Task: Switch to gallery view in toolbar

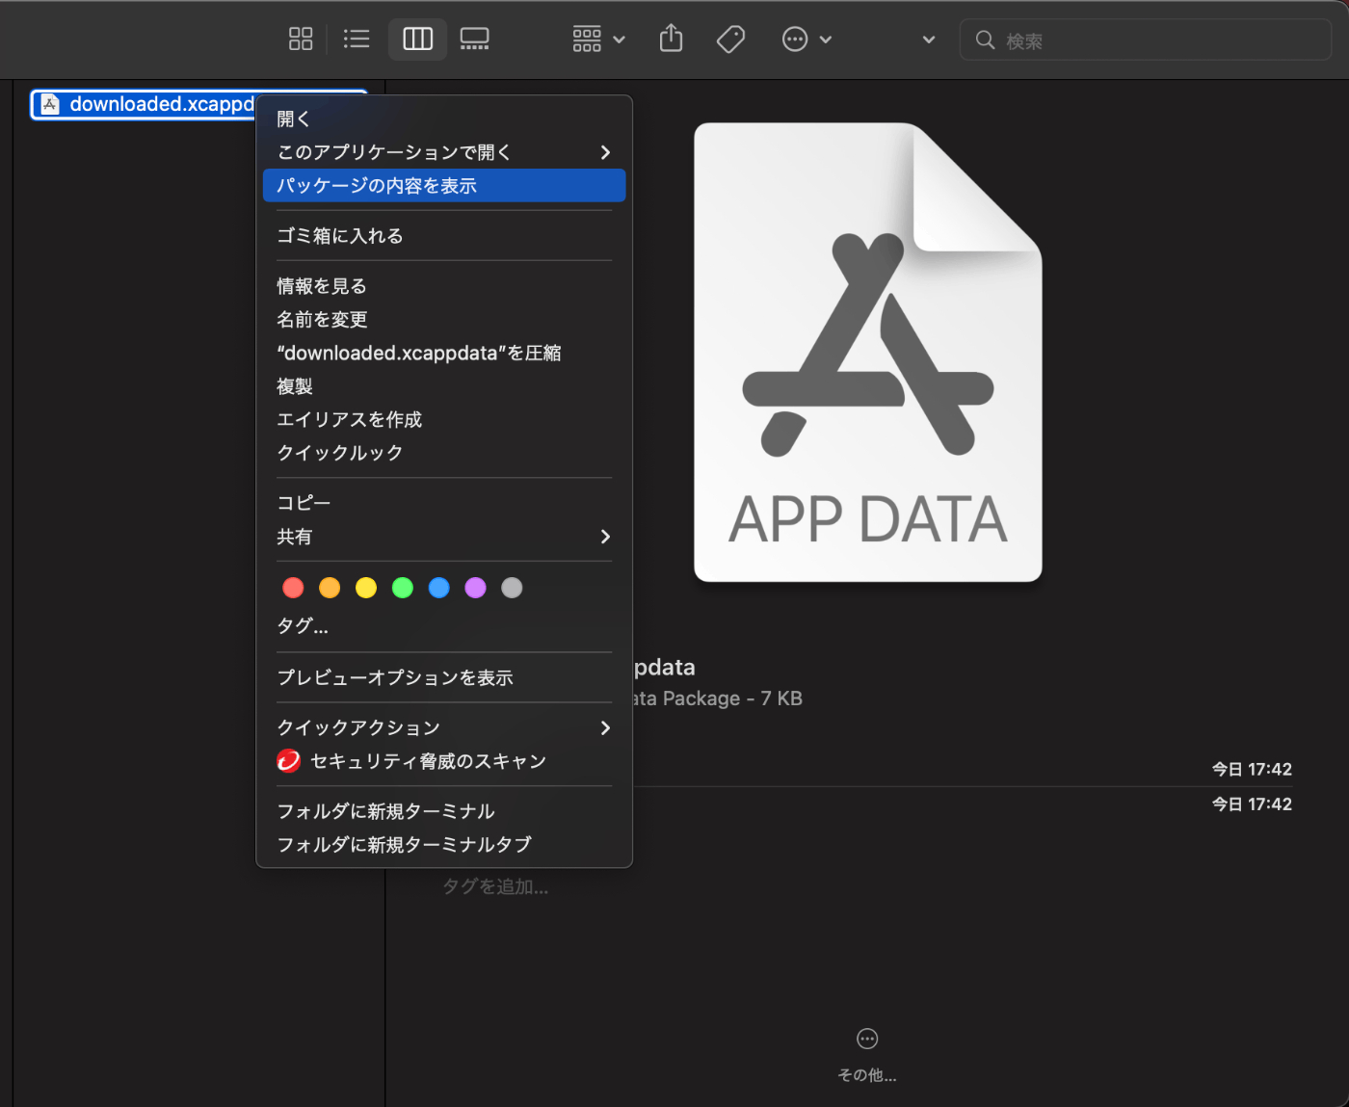Action: click(474, 40)
